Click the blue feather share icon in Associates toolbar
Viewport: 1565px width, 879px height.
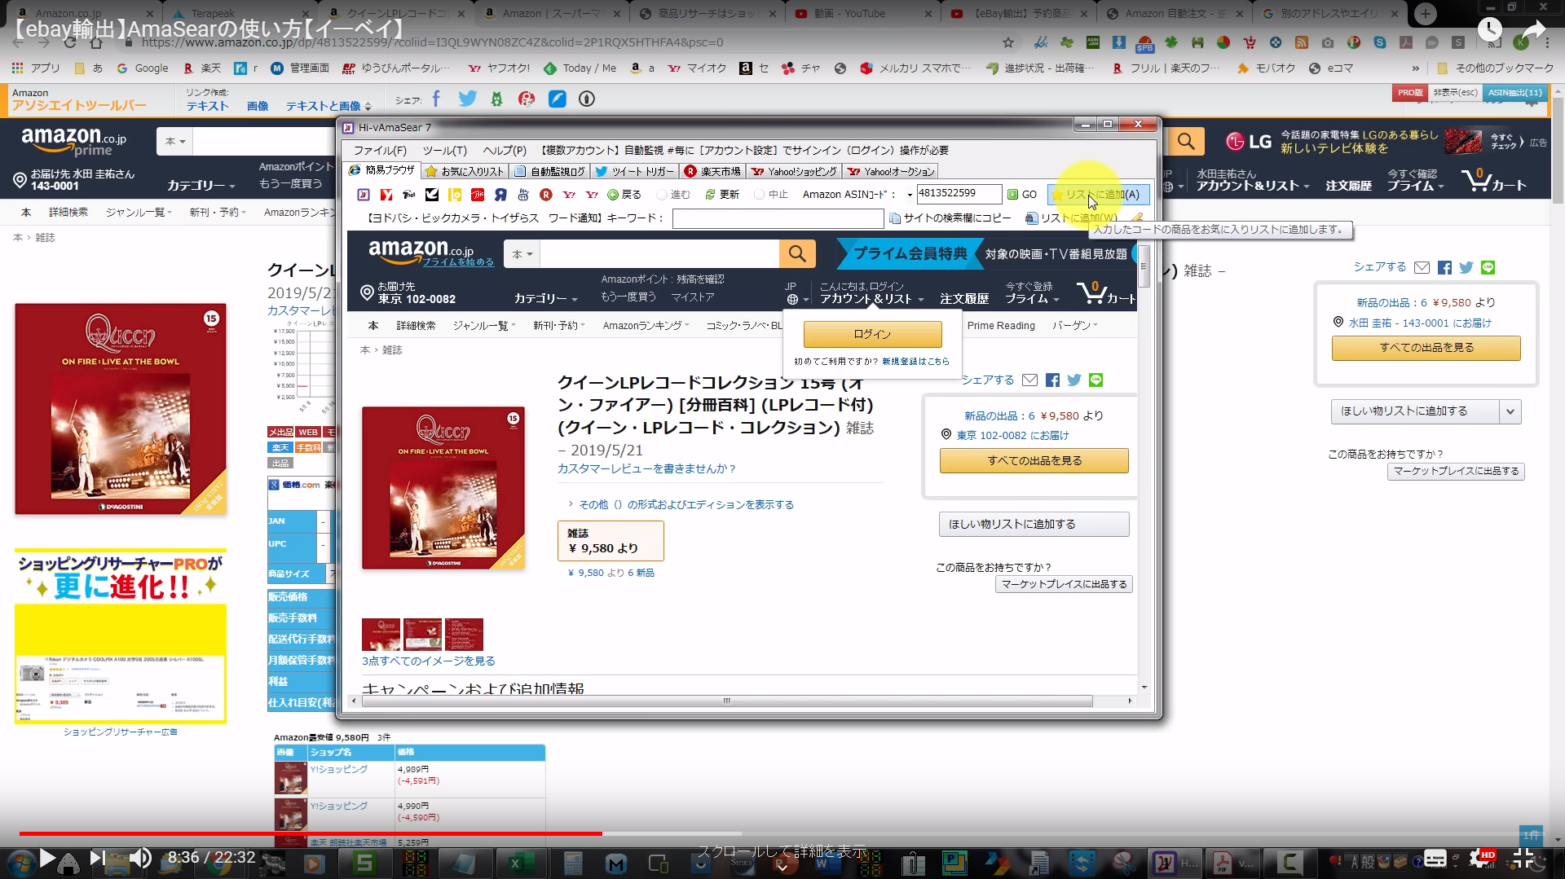click(558, 99)
